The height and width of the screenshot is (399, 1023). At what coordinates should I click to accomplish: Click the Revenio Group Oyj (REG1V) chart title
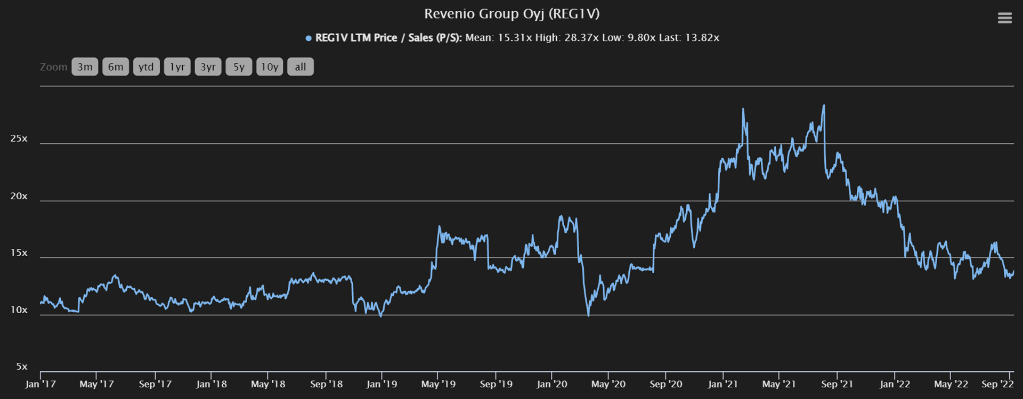click(x=511, y=14)
